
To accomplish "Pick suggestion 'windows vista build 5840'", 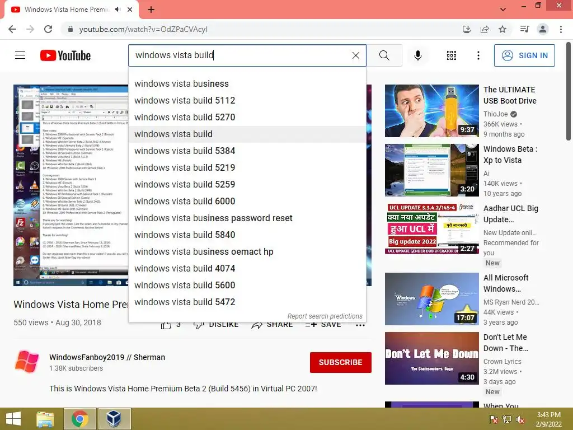I will (247, 235).
